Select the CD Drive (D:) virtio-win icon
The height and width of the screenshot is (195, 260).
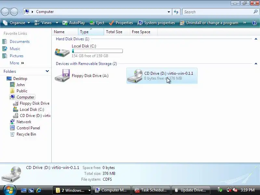coord(135,76)
